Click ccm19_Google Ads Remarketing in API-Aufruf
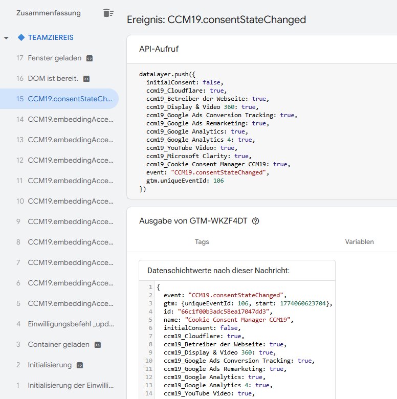 [x=208, y=123]
